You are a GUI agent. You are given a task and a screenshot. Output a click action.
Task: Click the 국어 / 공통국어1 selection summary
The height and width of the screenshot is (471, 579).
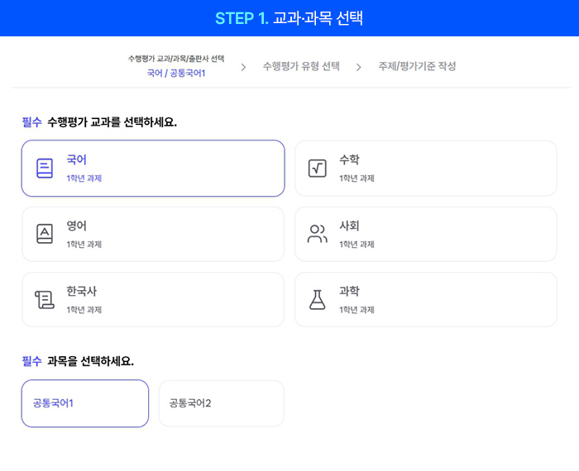point(176,74)
